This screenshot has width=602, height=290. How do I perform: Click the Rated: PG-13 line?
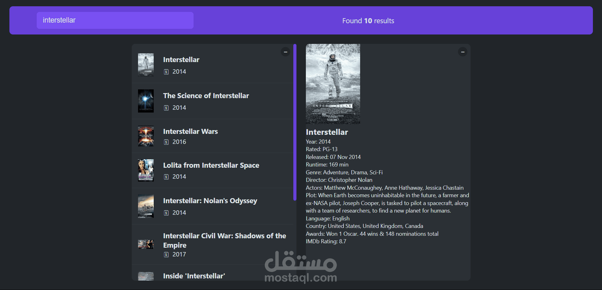[x=322, y=149]
